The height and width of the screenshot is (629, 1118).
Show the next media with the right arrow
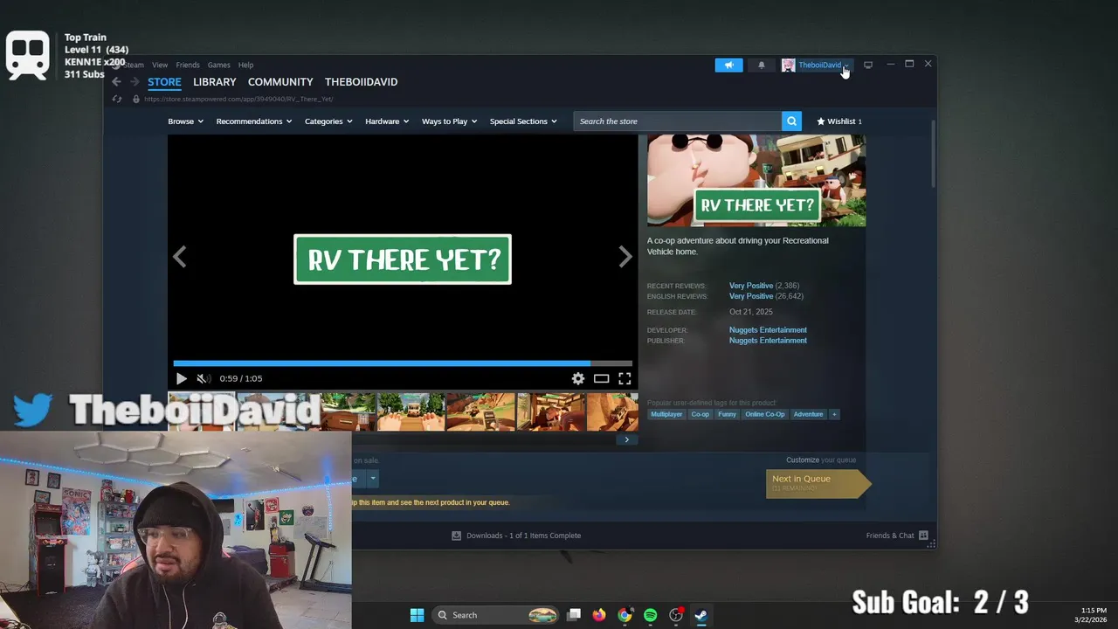625,257
